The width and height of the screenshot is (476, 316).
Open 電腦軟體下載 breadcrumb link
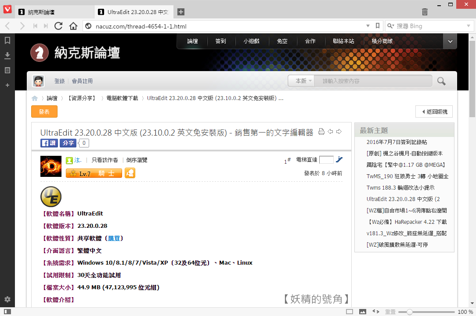pos(122,98)
